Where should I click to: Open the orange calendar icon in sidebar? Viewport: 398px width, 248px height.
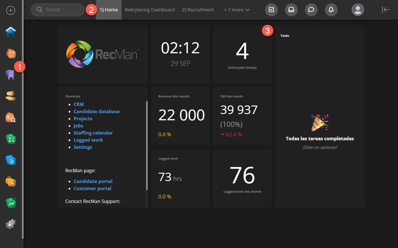[11, 53]
